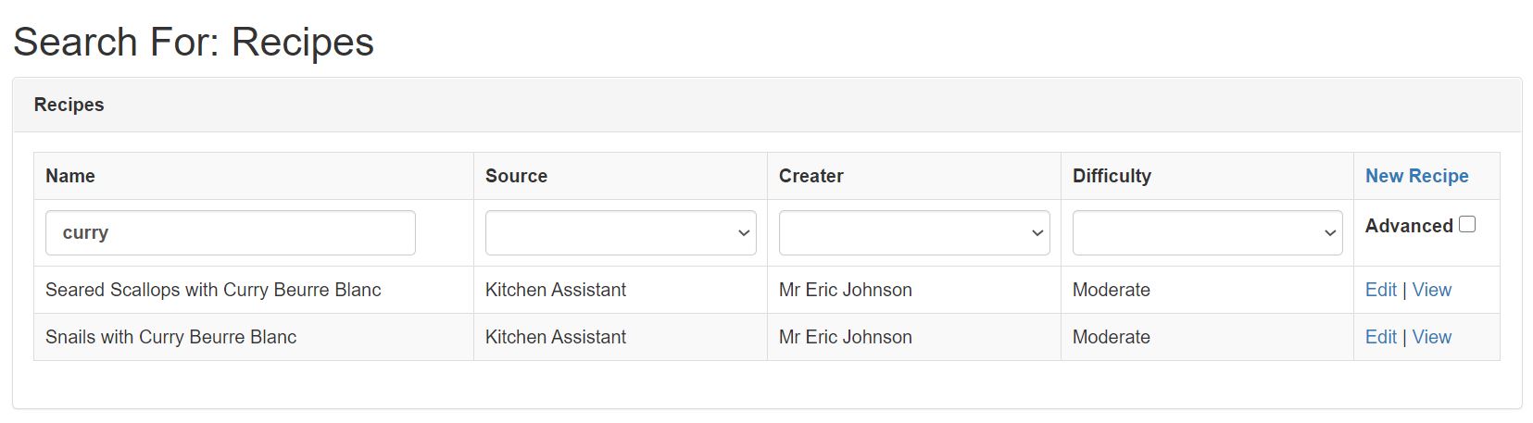Screen dimensions: 1533x423
Task: Edit the Snails with Curry Beurre Blanc recipe
Action: [x=1380, y=337]
